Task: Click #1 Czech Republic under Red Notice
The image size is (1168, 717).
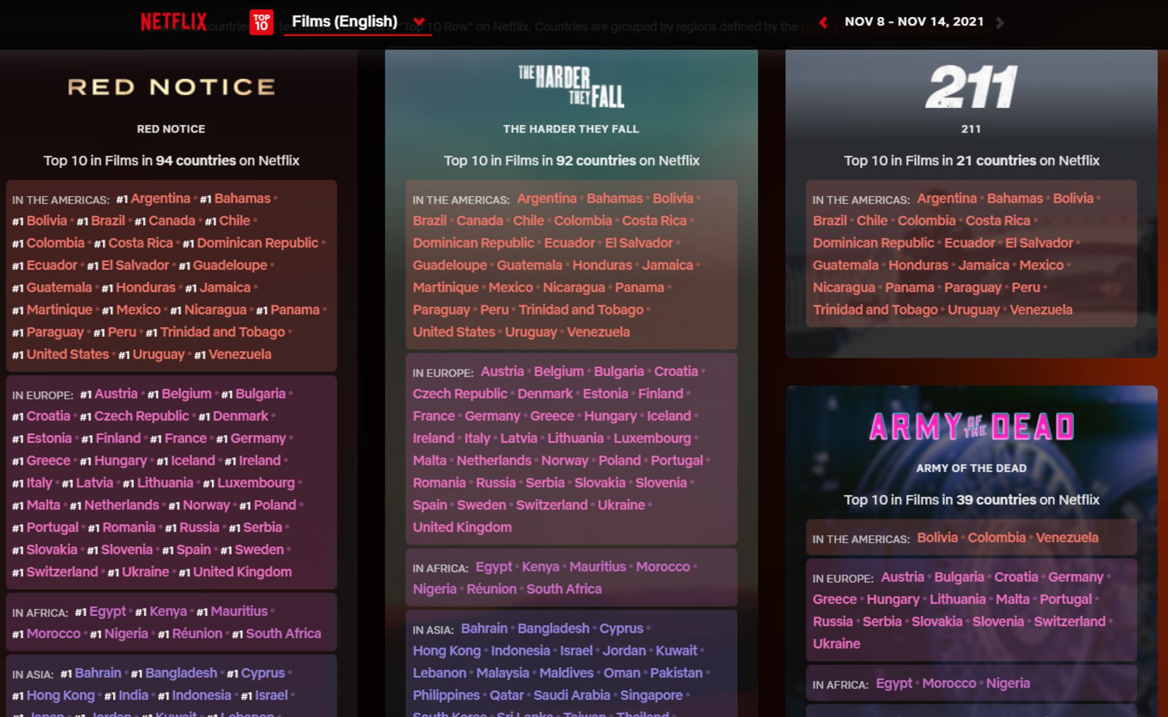Action: pos(134,416)
